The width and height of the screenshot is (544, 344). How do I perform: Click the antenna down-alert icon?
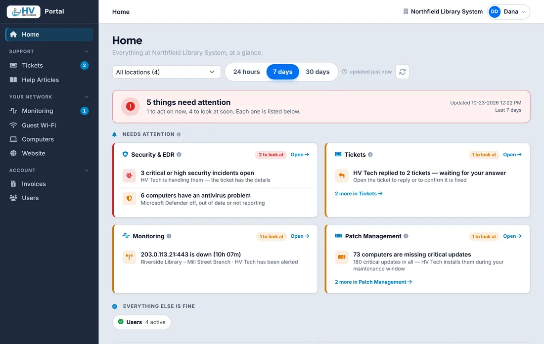pos(129,258)
